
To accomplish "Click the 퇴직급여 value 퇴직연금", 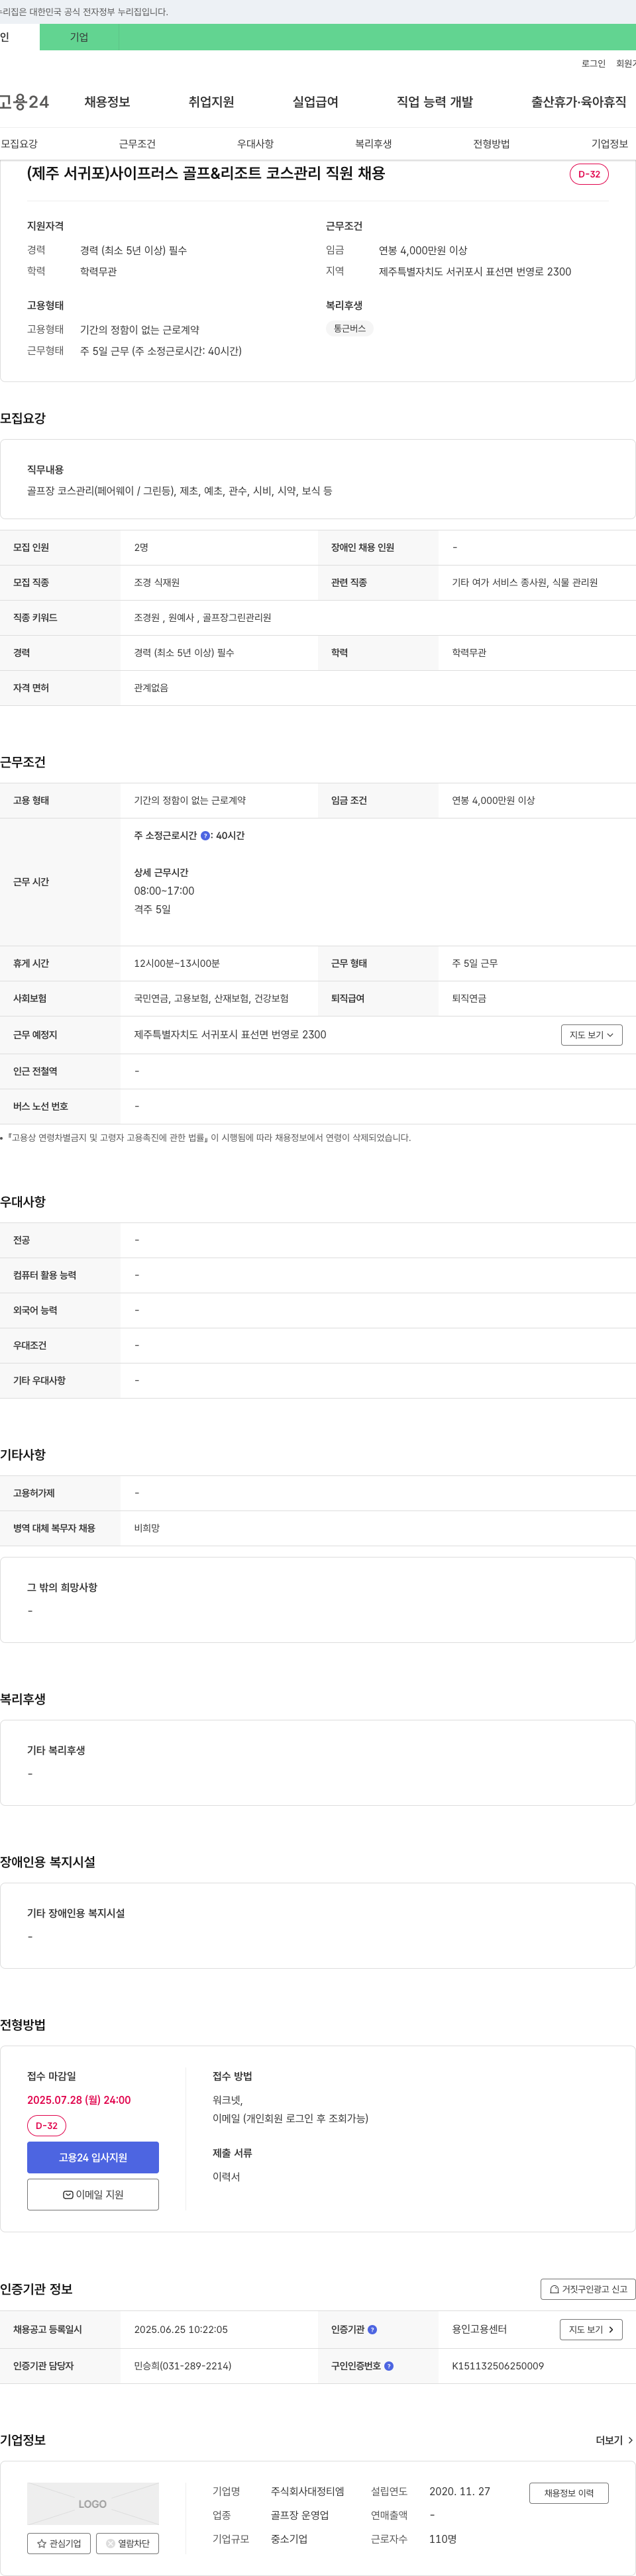I will 469,998.
